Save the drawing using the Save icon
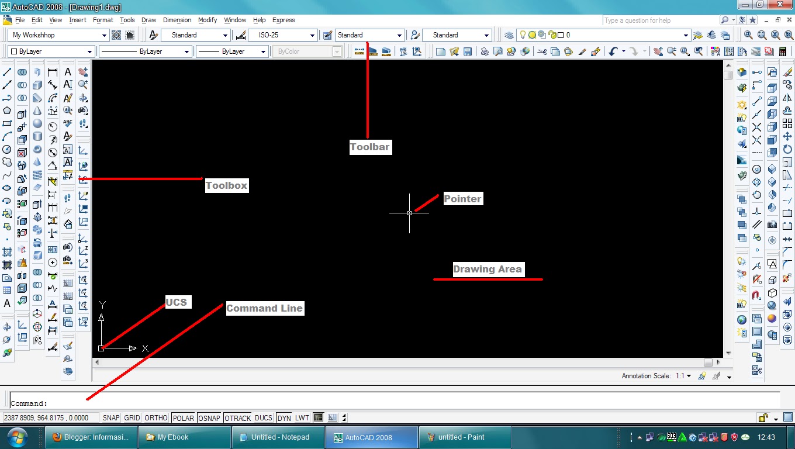The height and width of the screenshot is (449, 795). click(x=468, y=51)
